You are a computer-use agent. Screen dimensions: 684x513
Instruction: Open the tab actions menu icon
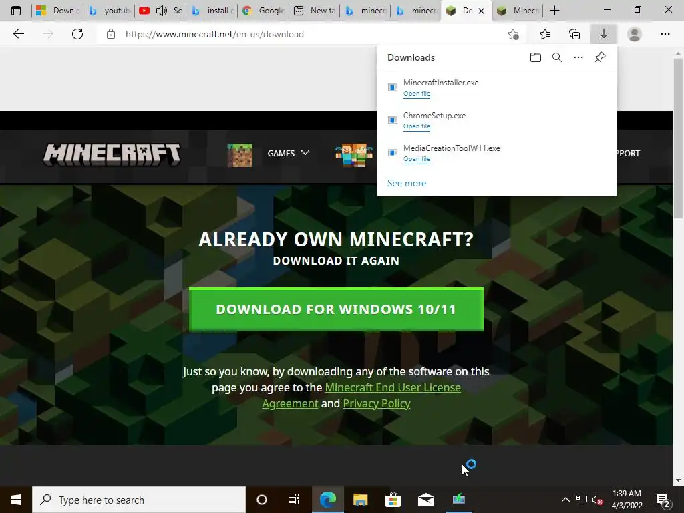point(16,11)
